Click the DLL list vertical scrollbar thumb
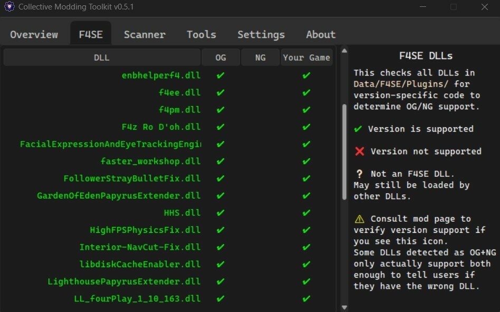500x312 pixels. [x=344, y=152]
